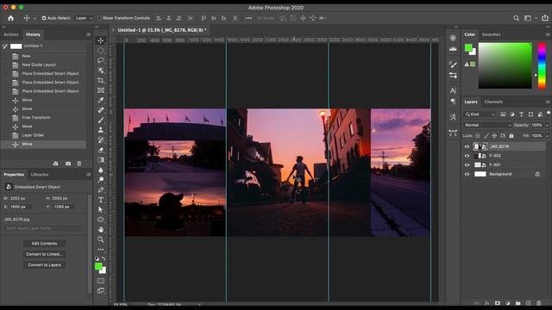Hide the _MG_8278 layer
The height and width of the screenshot is (310, 552).
467,146
